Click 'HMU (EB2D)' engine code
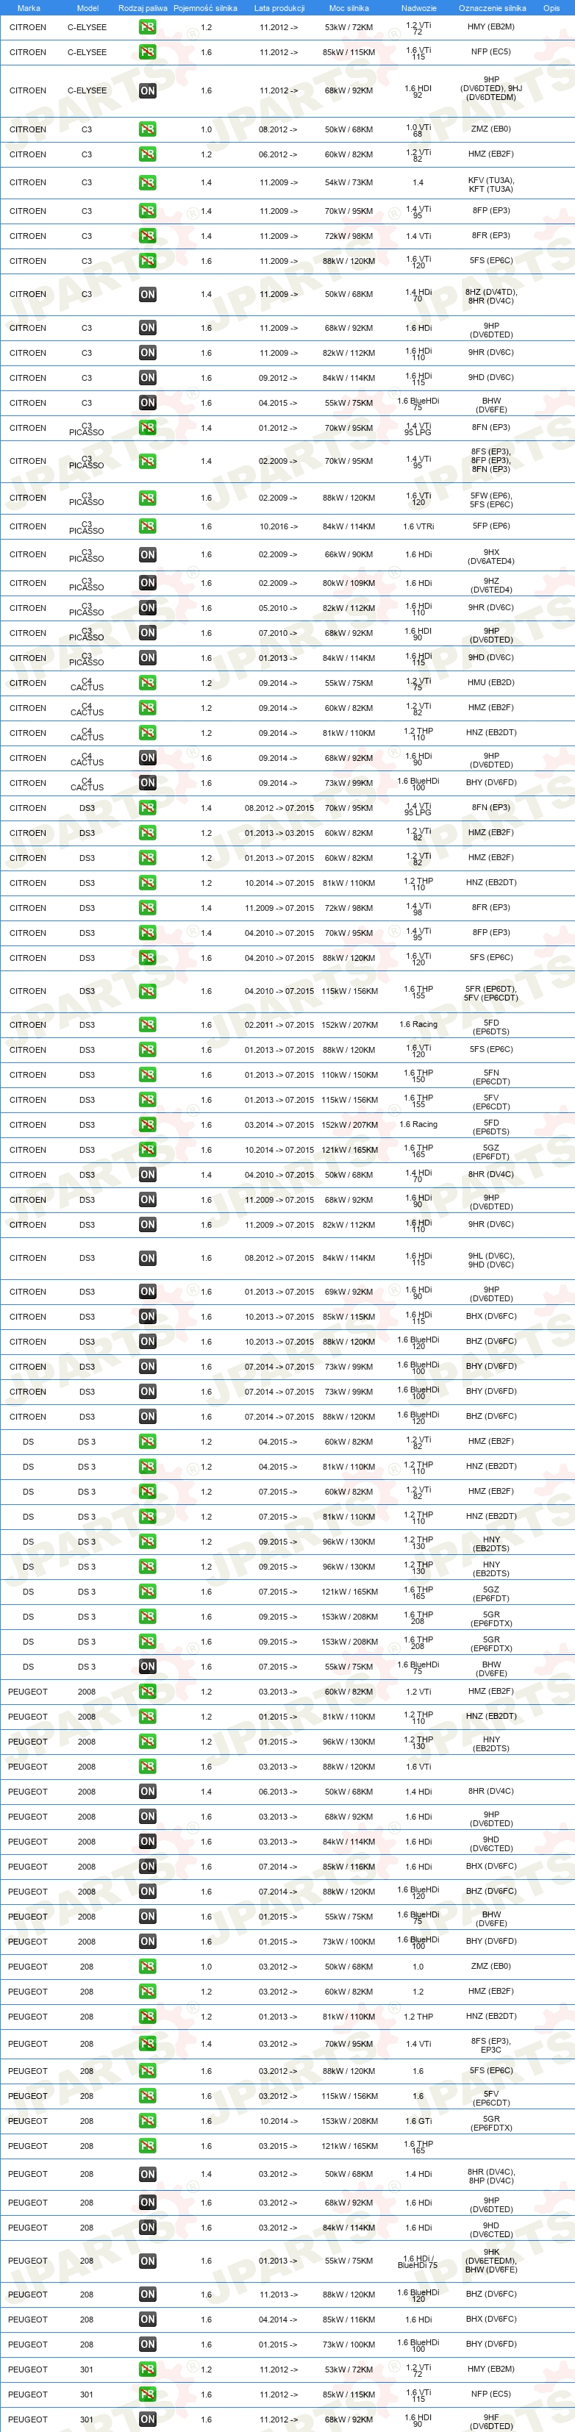 coord(491,682)
